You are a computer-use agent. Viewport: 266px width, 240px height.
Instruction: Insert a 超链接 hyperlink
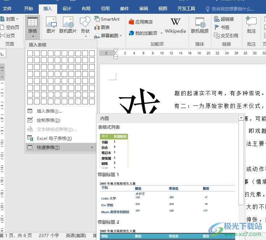(224, 19)
